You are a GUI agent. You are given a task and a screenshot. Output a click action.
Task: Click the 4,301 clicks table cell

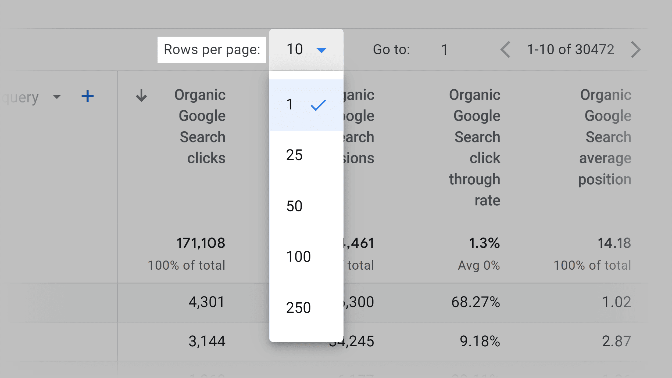tap(206, 302)
